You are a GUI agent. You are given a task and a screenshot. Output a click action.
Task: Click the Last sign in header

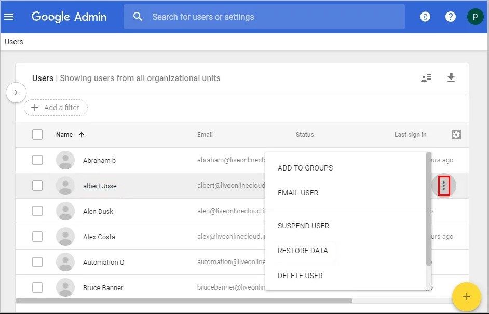click(x=410, y=135)
